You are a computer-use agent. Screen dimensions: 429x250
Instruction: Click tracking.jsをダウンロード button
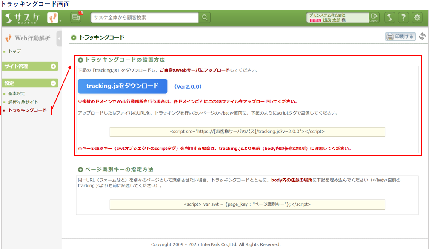pyautogui.click(x=123, y=86)
